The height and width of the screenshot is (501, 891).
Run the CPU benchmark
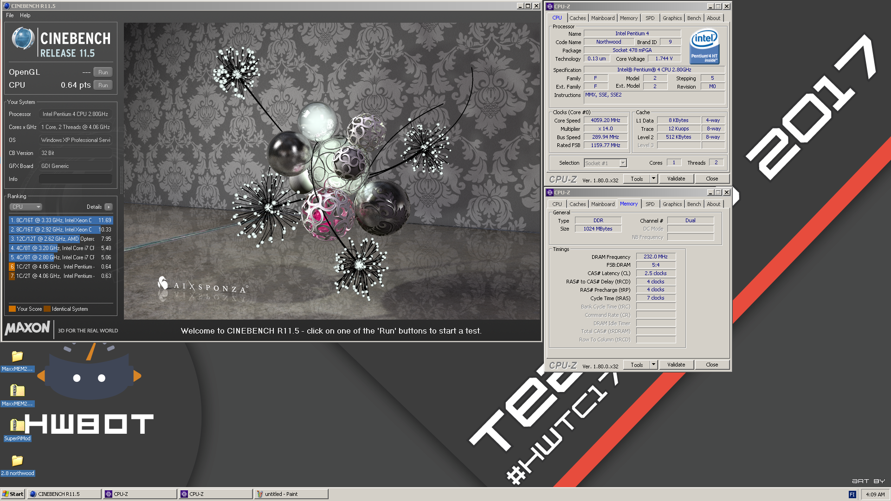click(103, 85)
